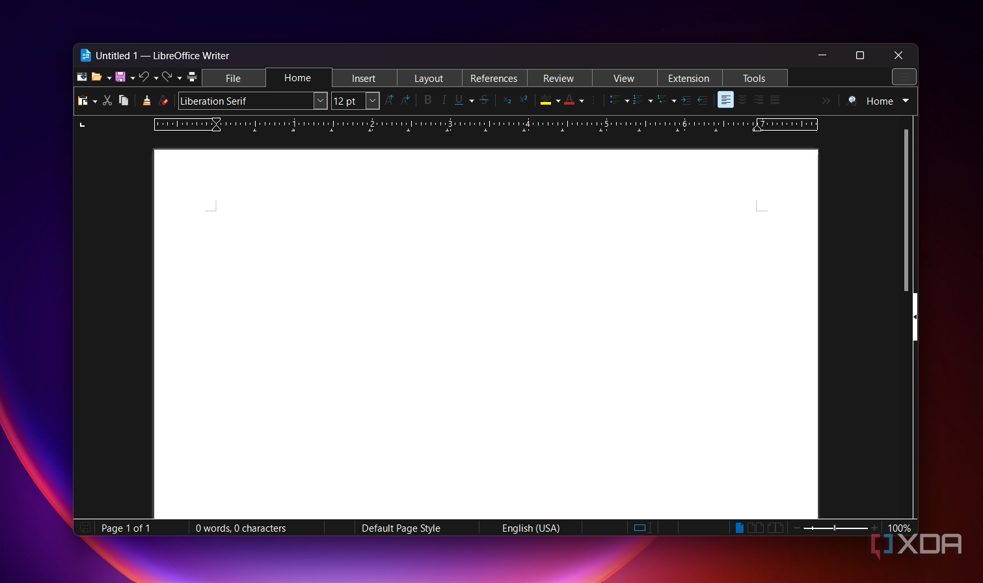
Task: Toggle Underline formatting
Action: [x=459, y=100]
